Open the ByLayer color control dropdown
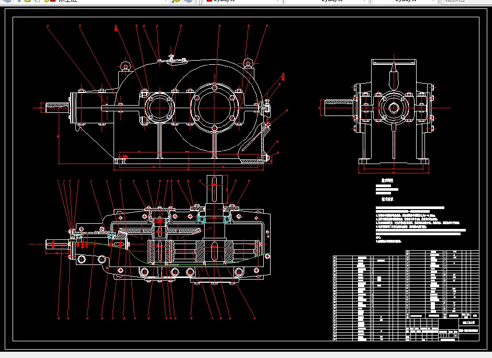The height and width of the screenshot is (358, 492). point(242,1)
